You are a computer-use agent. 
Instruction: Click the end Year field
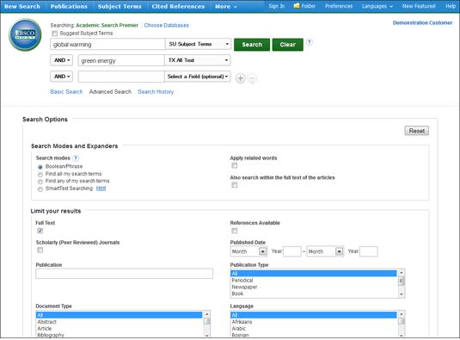point(369,251)
